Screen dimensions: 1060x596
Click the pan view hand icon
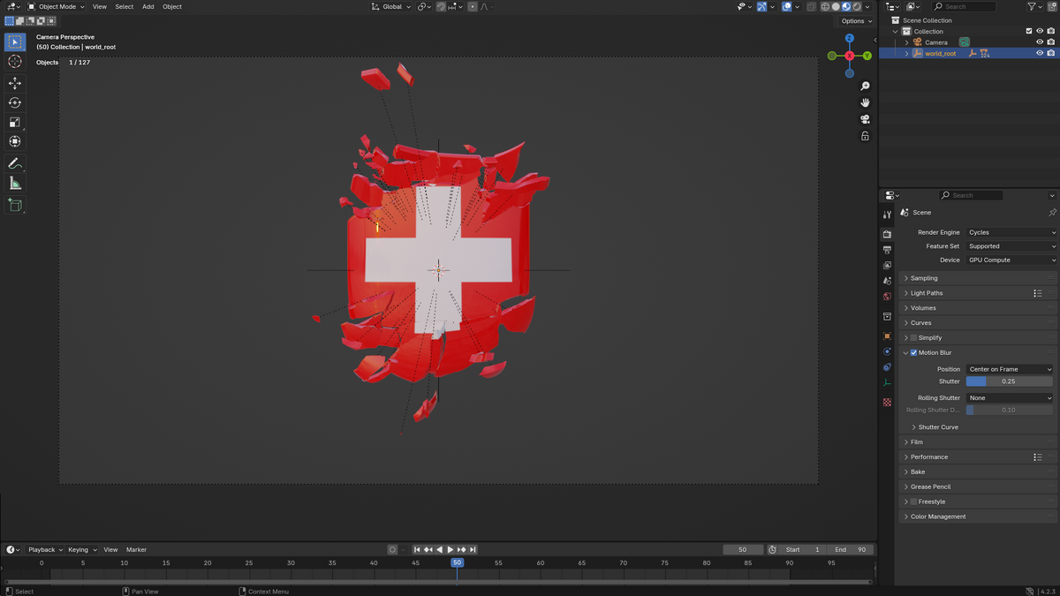[x=865, y=102]
